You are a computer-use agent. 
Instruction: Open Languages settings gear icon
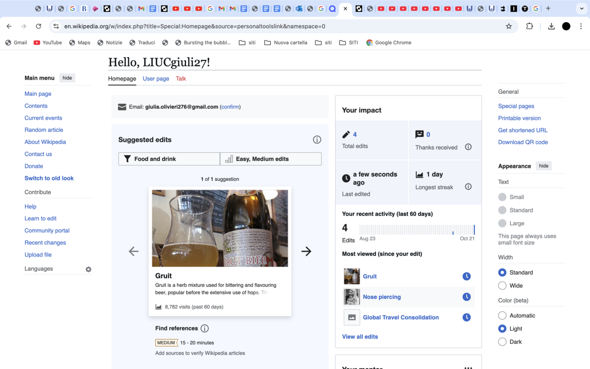click(88, 269)
